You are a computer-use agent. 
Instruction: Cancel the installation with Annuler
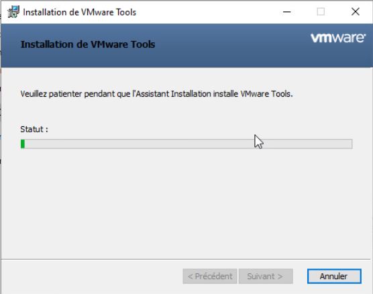334,277
